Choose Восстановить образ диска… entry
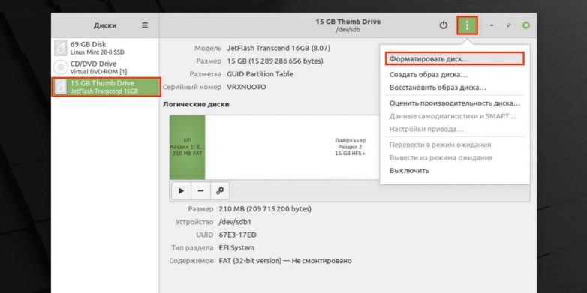The width and height of the screenshot is (587, 293). coord(454,88)
